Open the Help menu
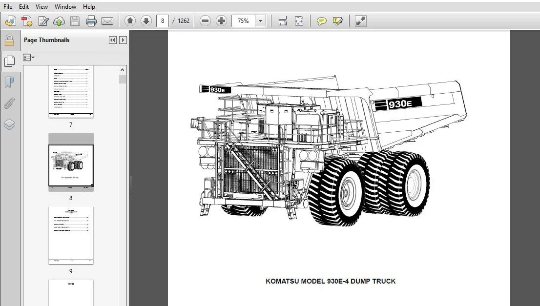The width and height of the screenshot is (540, 306). [89, 6]
